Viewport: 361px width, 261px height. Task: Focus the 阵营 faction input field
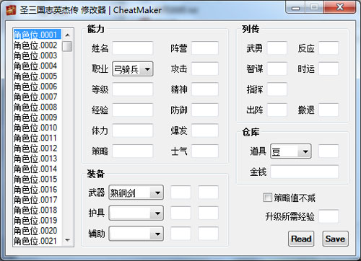[x=205, y=48]
